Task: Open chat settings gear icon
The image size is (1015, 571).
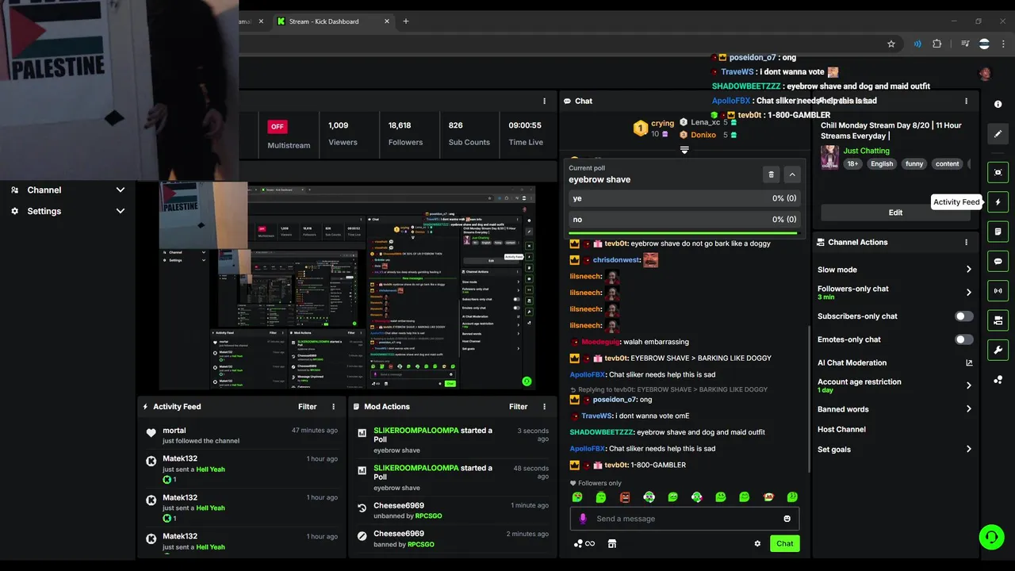Action: (757, 543)
